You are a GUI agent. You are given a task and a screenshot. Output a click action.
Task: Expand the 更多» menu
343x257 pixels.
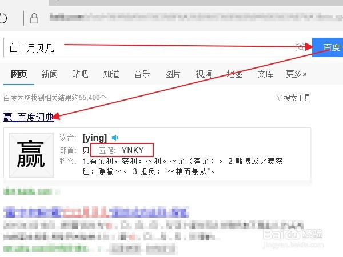296,74
